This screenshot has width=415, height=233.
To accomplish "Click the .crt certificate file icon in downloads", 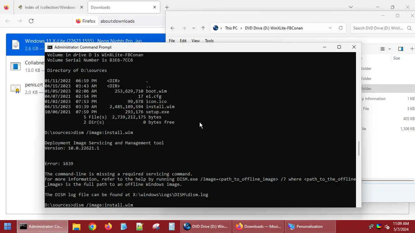I will coord(16,88).
